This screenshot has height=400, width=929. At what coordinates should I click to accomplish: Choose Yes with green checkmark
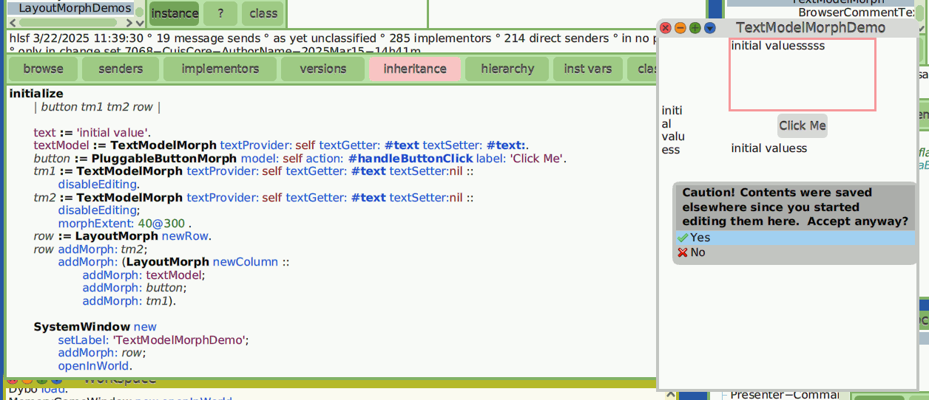click(794, 238)
